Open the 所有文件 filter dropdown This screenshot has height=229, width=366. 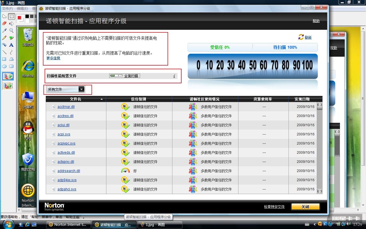tap(66, 89)
